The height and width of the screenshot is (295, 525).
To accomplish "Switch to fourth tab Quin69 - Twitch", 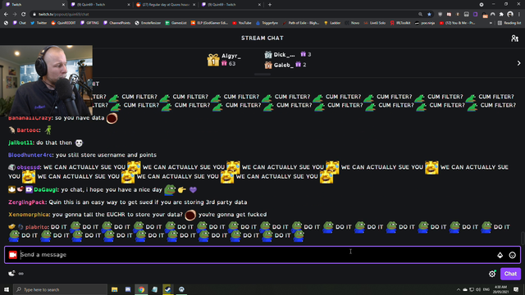I will [231, 5].
